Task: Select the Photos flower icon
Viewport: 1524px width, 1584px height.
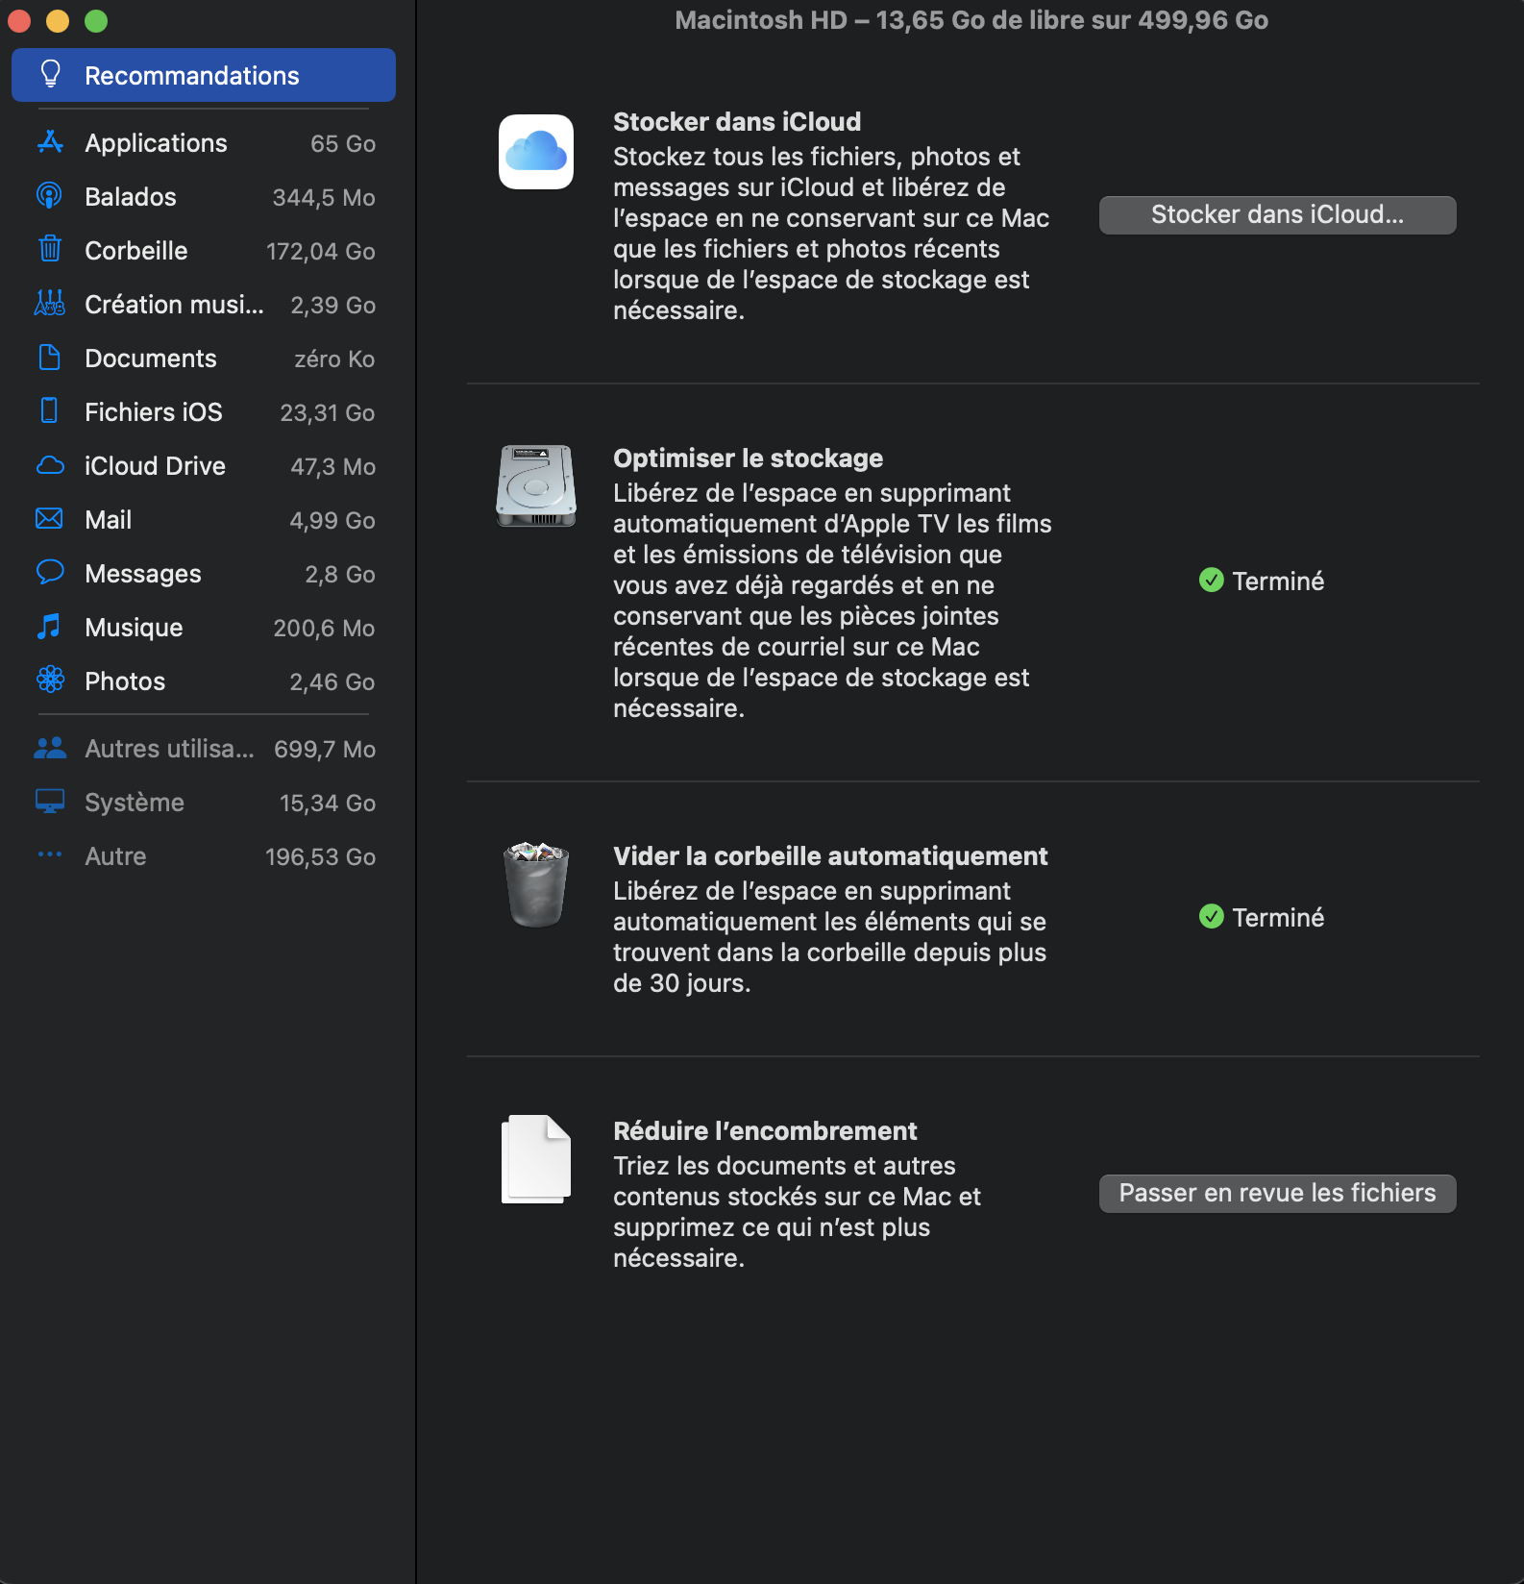Action: (50, 681)
